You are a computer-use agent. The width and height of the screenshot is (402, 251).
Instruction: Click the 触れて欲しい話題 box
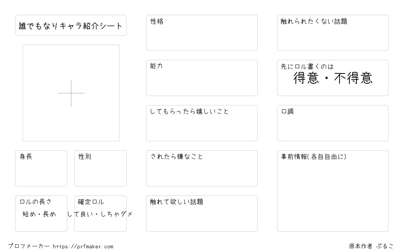point(202,214)
